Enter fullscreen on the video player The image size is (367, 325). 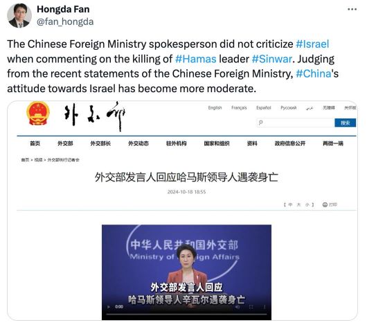point(251,307)
